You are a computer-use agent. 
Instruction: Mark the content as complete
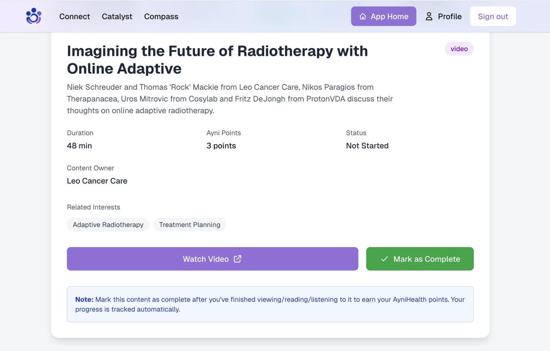[420, 259]
